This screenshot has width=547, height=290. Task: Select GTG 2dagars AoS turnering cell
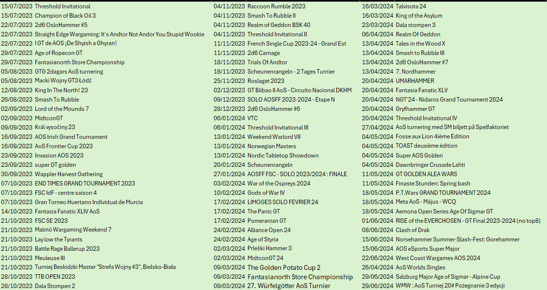pos(69,72)
